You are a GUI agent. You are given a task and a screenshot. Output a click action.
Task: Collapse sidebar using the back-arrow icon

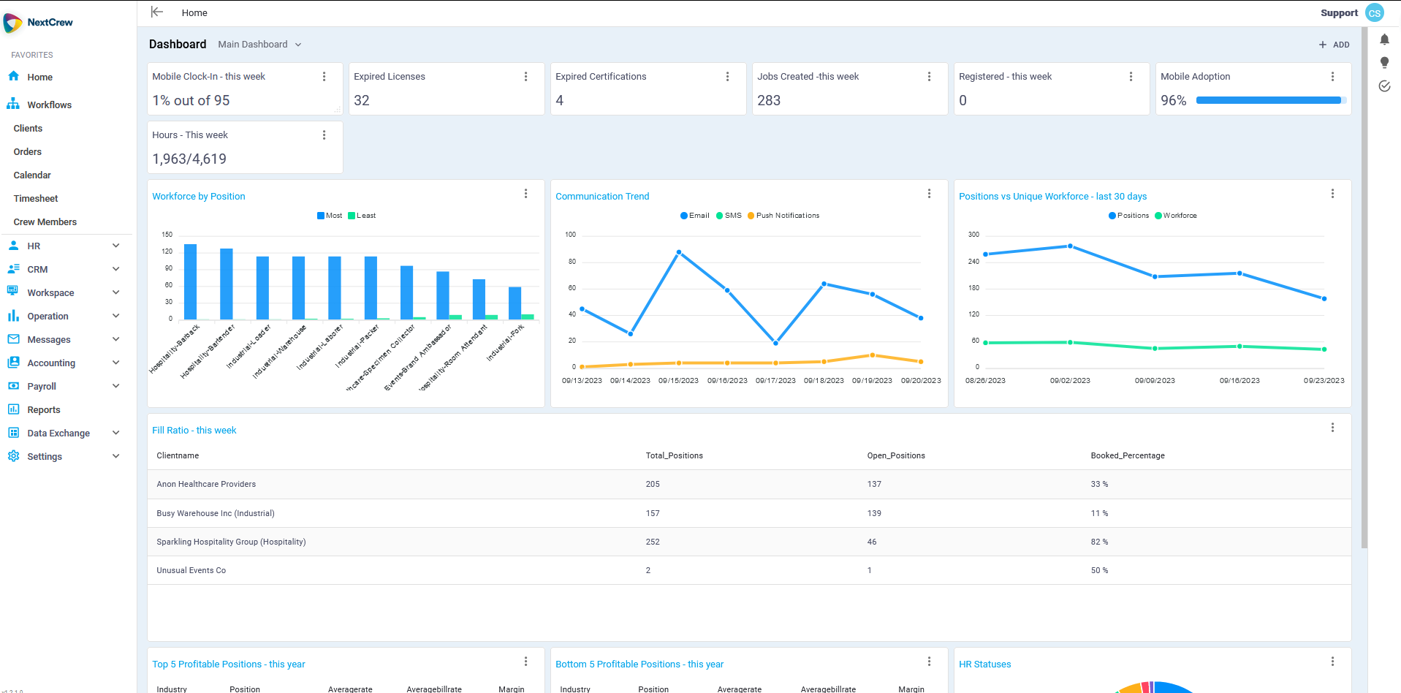coord(156,12)
